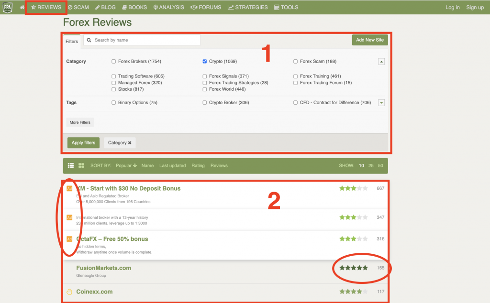Open Coinexx.com listing
This screenshot has width=490, height=303.
click(94, 292)
